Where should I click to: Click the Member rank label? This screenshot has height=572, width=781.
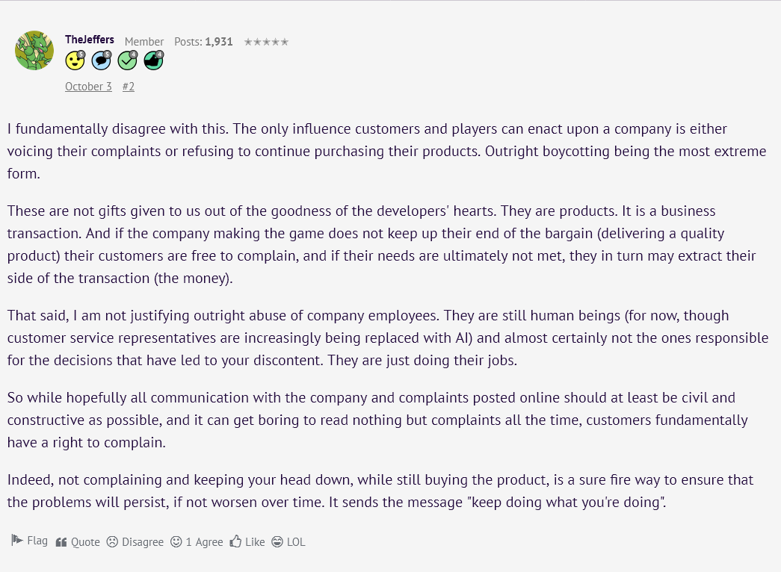pyautogui.click(x=144, y=42)
